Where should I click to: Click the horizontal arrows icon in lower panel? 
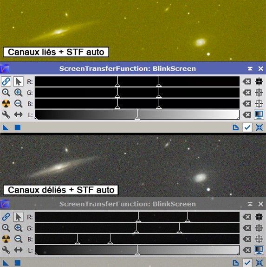[x=18, y=250]
